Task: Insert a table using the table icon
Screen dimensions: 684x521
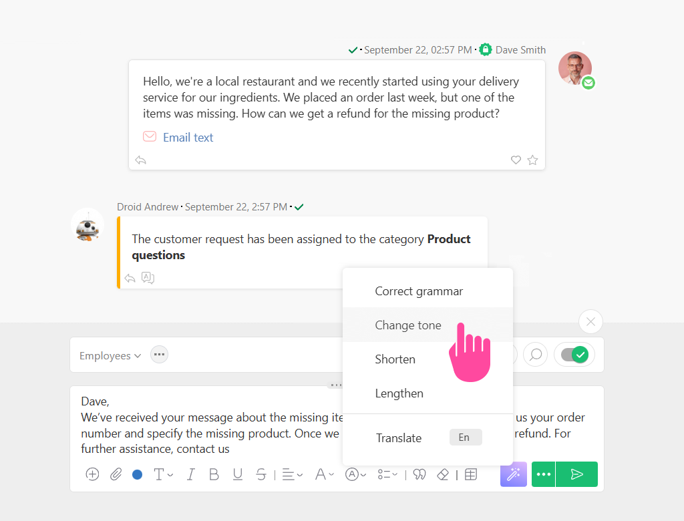Action: coord(471,474)
